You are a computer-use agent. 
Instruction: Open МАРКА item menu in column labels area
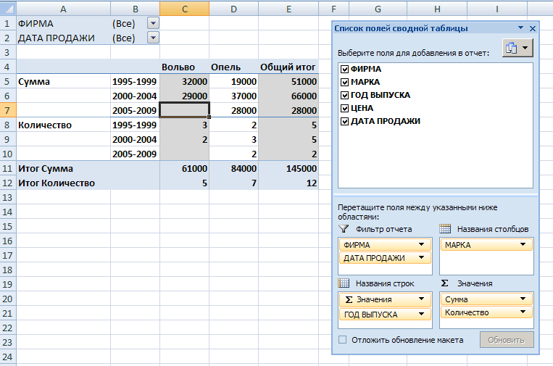point(523,244)
